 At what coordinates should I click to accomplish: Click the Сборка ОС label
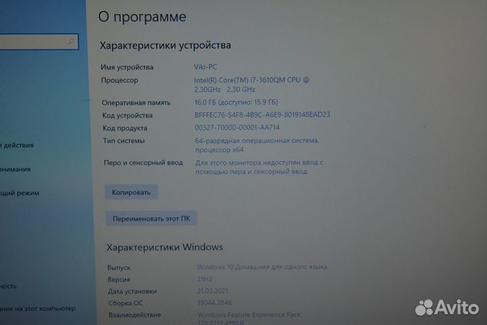click(x=126, y=303)
